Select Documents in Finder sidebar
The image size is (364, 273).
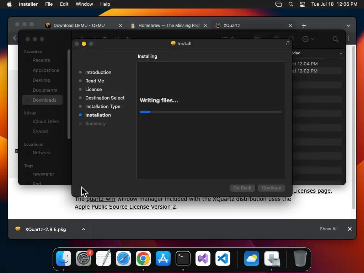pos(44,90)
